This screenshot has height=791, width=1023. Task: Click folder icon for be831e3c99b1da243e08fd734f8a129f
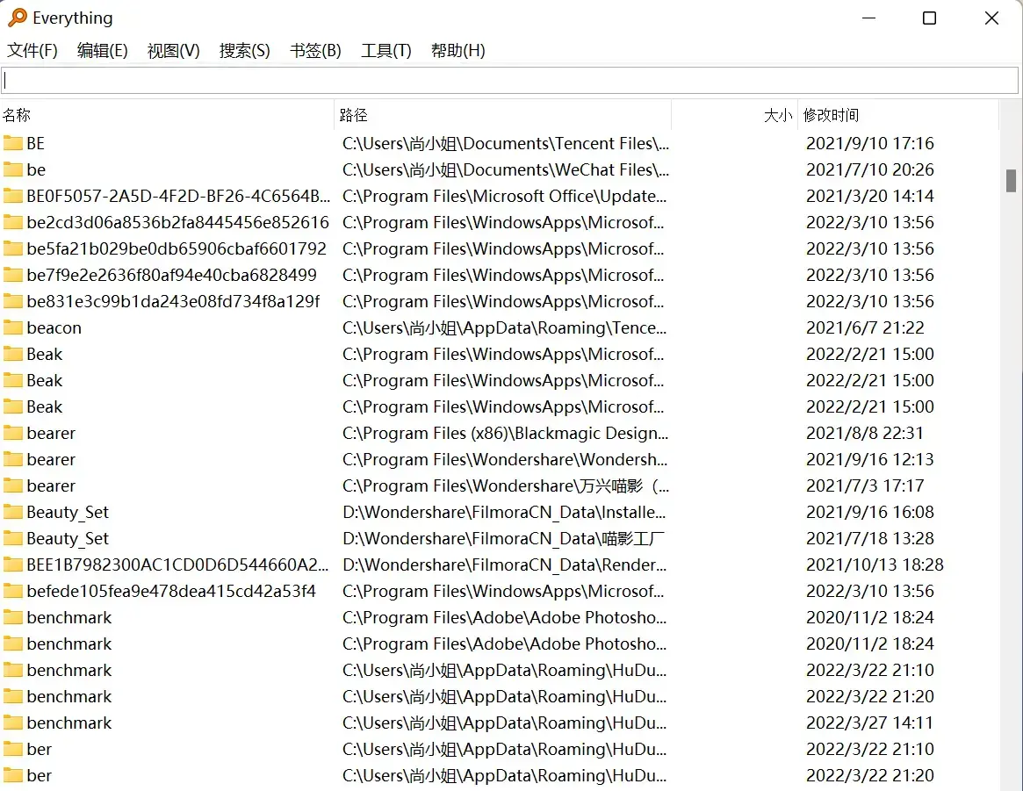(x=12, y=301)
